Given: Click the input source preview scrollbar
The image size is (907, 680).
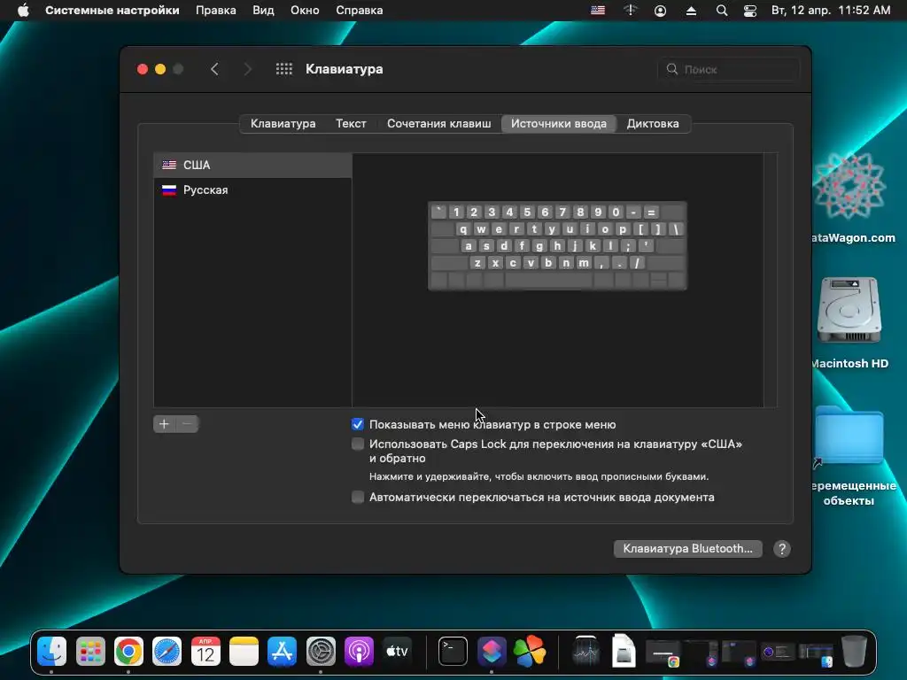Looking at the screenshot, I should [x=771, y=281].
